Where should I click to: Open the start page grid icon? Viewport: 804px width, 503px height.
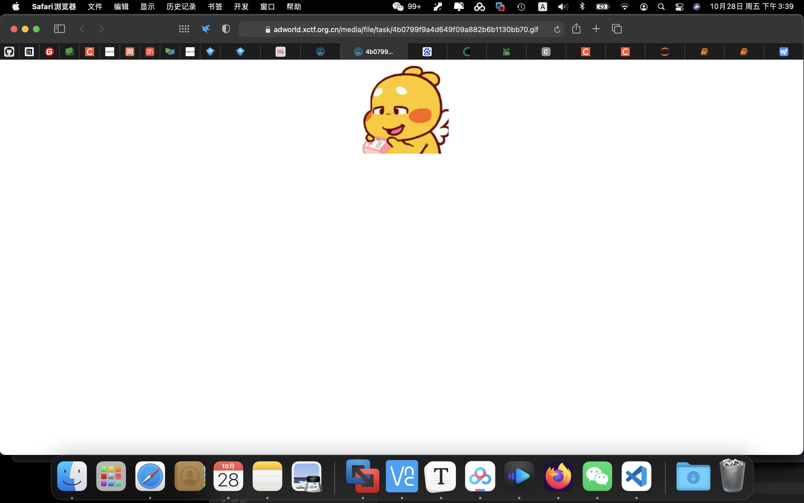184,29
